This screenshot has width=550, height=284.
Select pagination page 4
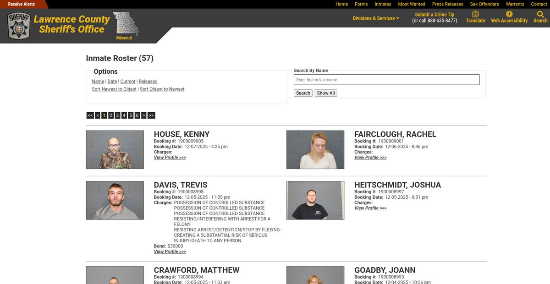[124, 115]
